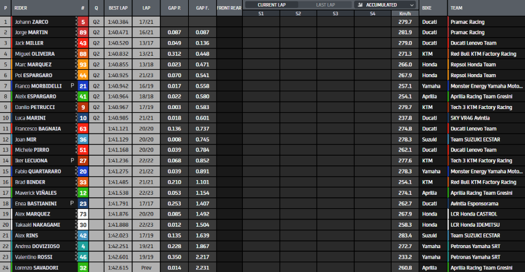This screenshot has height=272, width=525.
Task: Select the S3 sector column header
Action: point(335,13)
